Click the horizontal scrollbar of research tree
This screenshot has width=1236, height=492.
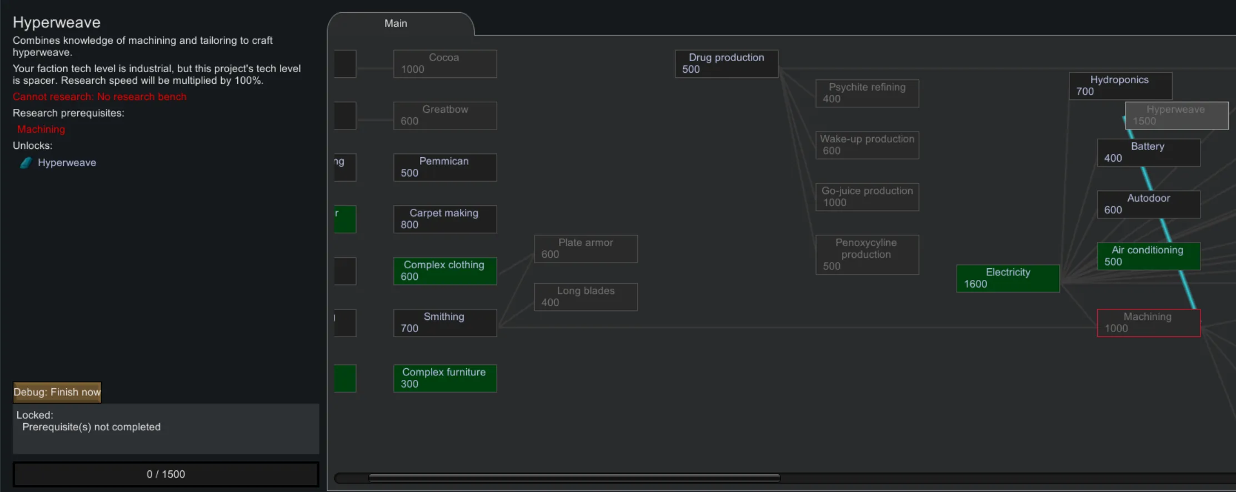point(574,478)
